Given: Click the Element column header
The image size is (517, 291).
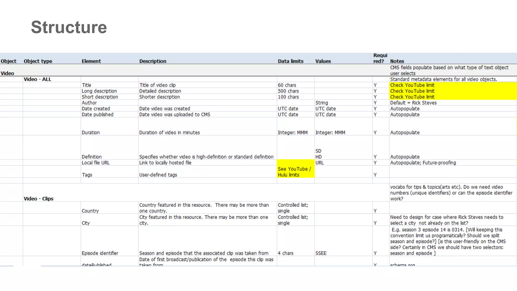Looking at the screenshot, I should tap(91, 61).
